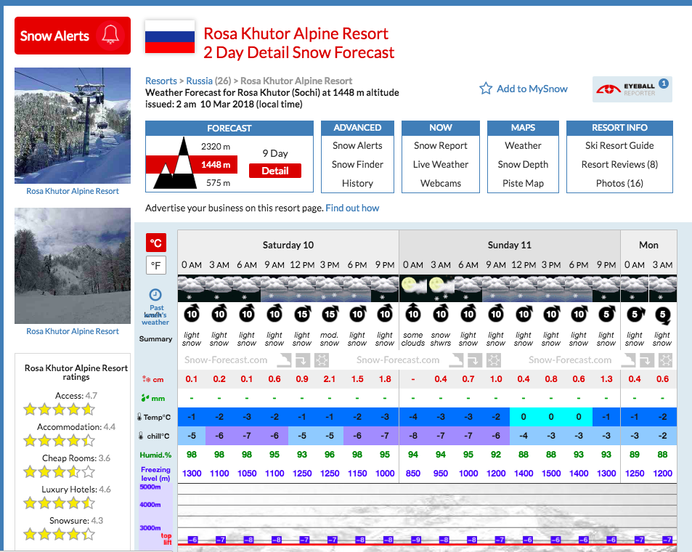Click the blue notification badge on Eyeball Reporter
Image resolution: width=692 pixels, height=552 pixels.
(x=663, y=83)
